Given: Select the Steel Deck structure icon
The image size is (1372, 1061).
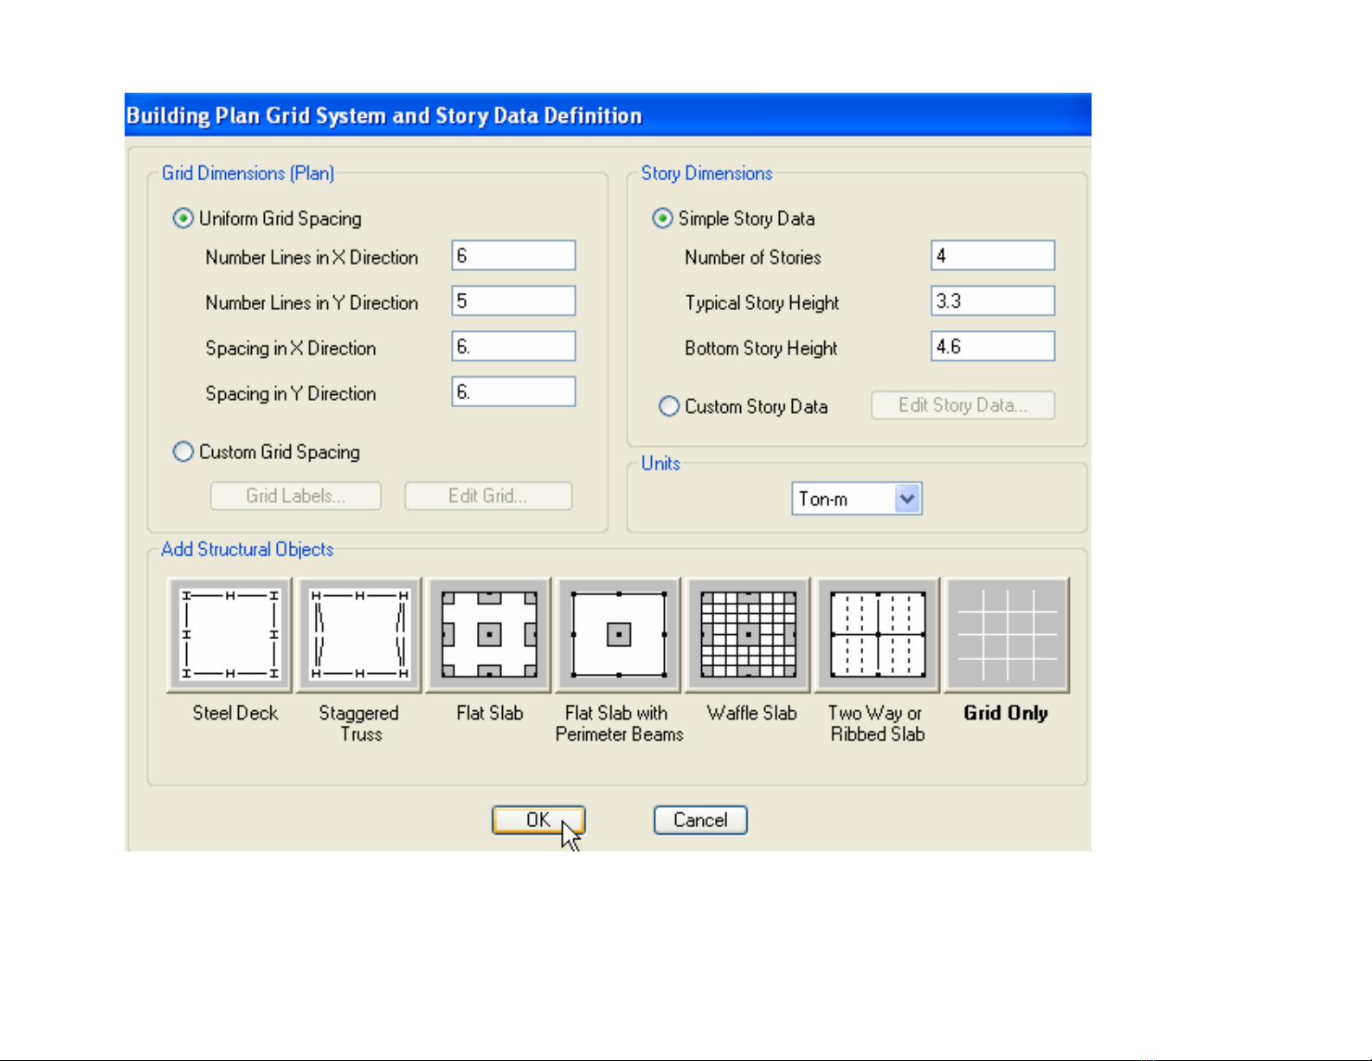Looking at the screenshot, I should click(x=229, y=635).
